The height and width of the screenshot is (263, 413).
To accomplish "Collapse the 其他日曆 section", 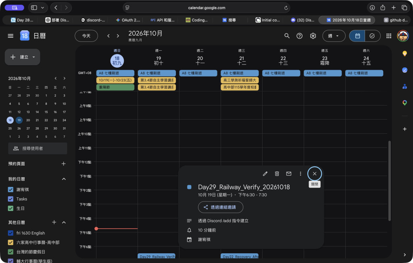I will click(64, 222).
